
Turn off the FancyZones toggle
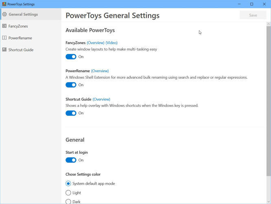tap(71, 57)
